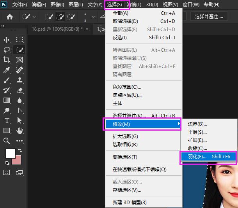Select the Eyedropper tool
Screen dimensions: 238x208
coord(7,70)
